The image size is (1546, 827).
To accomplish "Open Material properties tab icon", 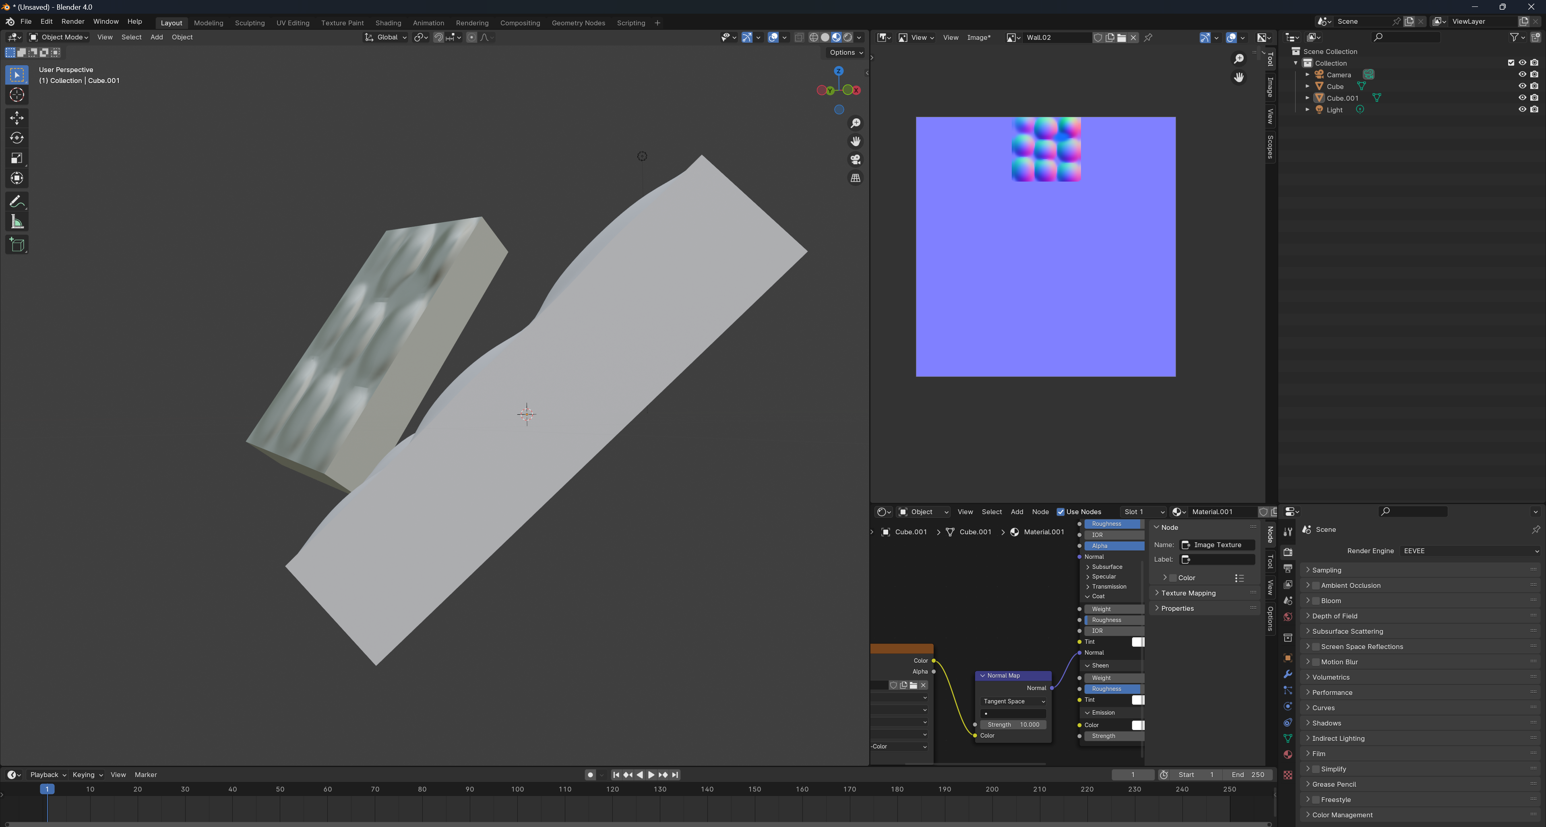I will [x=1288, y=755].
